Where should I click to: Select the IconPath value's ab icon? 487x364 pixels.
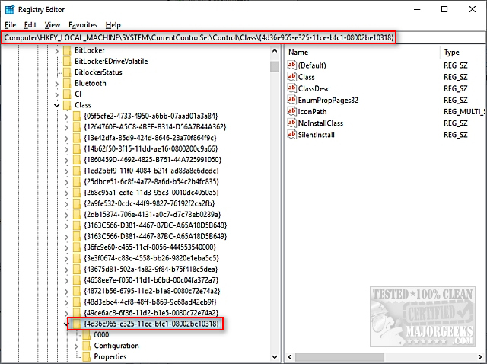point(291,111)
